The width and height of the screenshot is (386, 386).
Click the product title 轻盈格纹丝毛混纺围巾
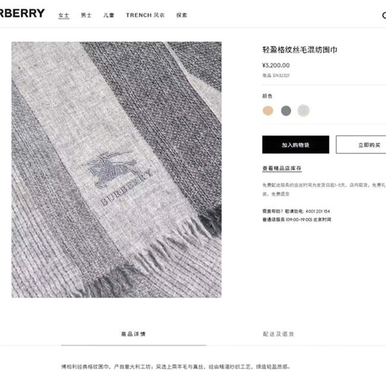299,50
